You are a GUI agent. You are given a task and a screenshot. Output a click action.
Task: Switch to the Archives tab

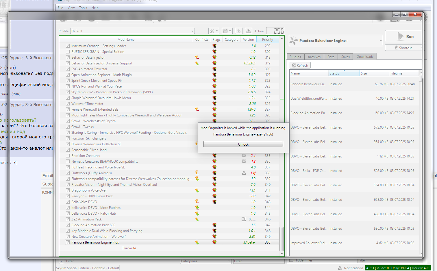pyautogui.click(x=314, y=57)
